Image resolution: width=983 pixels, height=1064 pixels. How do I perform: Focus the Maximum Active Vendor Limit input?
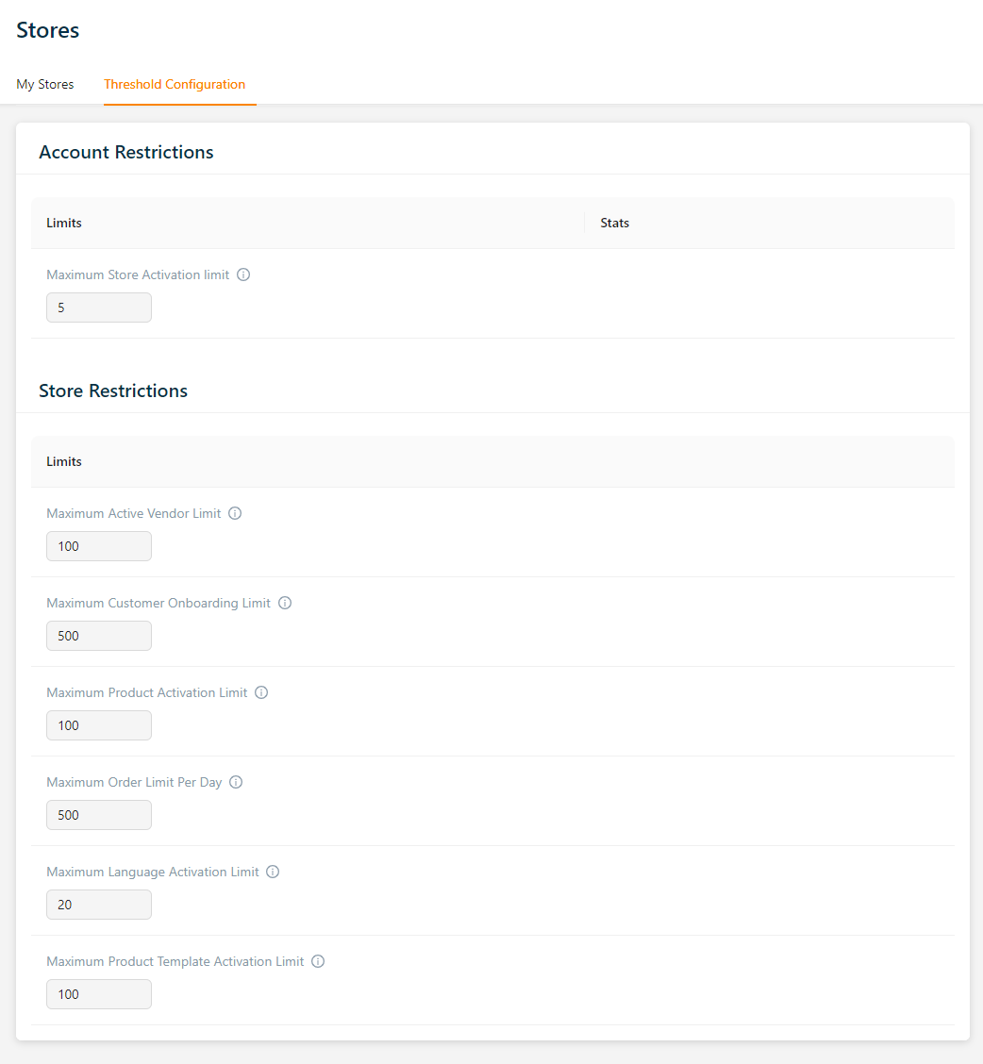point(99,546)
